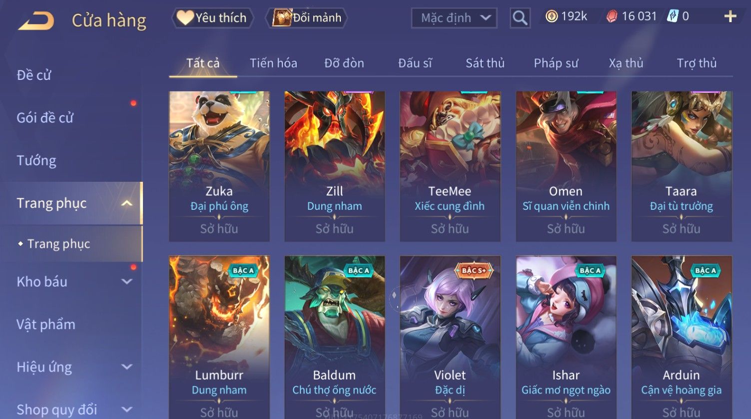
Task: Open Vật phẩm in the sidebar
Action: [46, 325]
